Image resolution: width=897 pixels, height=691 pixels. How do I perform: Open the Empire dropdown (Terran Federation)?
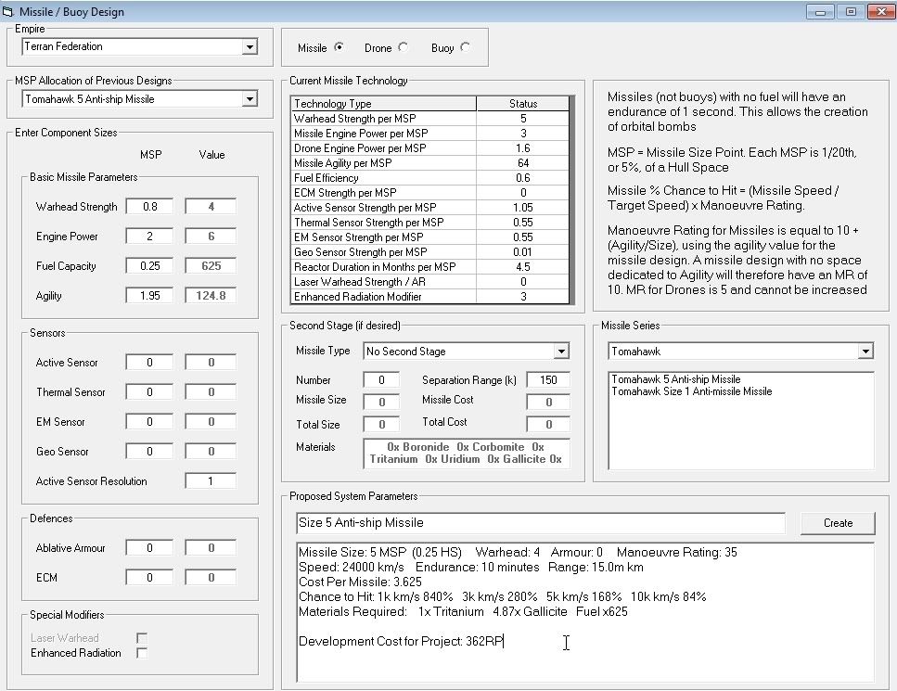coord(250,47)
